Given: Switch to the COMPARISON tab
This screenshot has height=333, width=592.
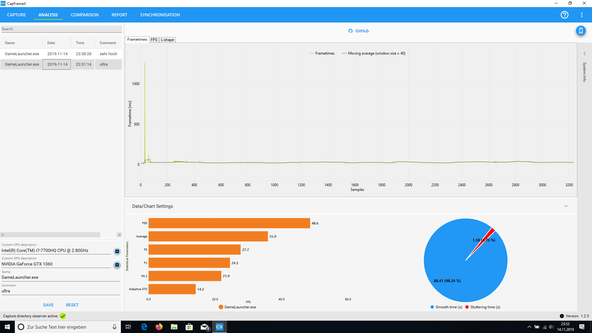Looking at the screenshot, I should (x=84, y=15).
